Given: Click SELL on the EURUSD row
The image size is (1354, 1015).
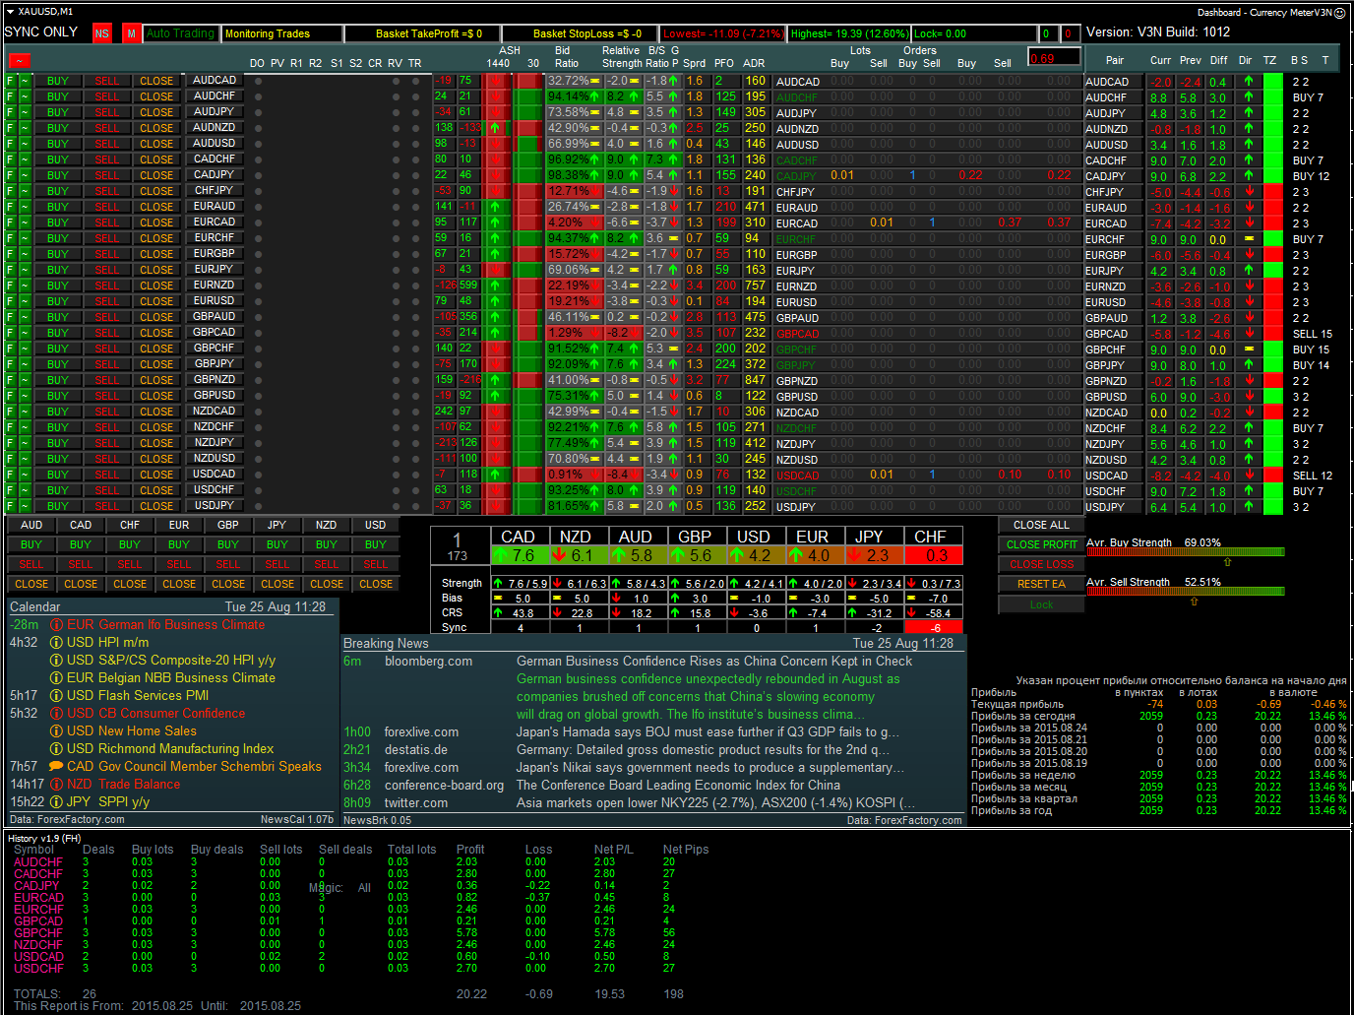Looking at the screenshot, I should click(x=107, y=302).
